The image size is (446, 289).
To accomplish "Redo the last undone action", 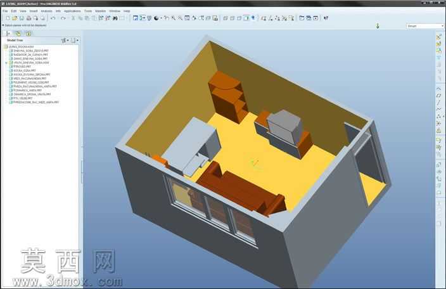I will tap(63, 18).
